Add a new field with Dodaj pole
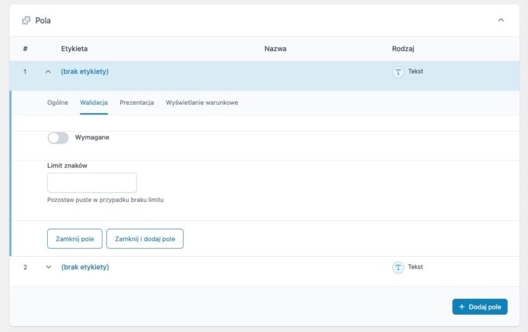This screenshot has height=332, width=528. (480, 307)
